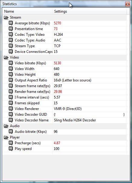Sort by the Name column header

27,11
